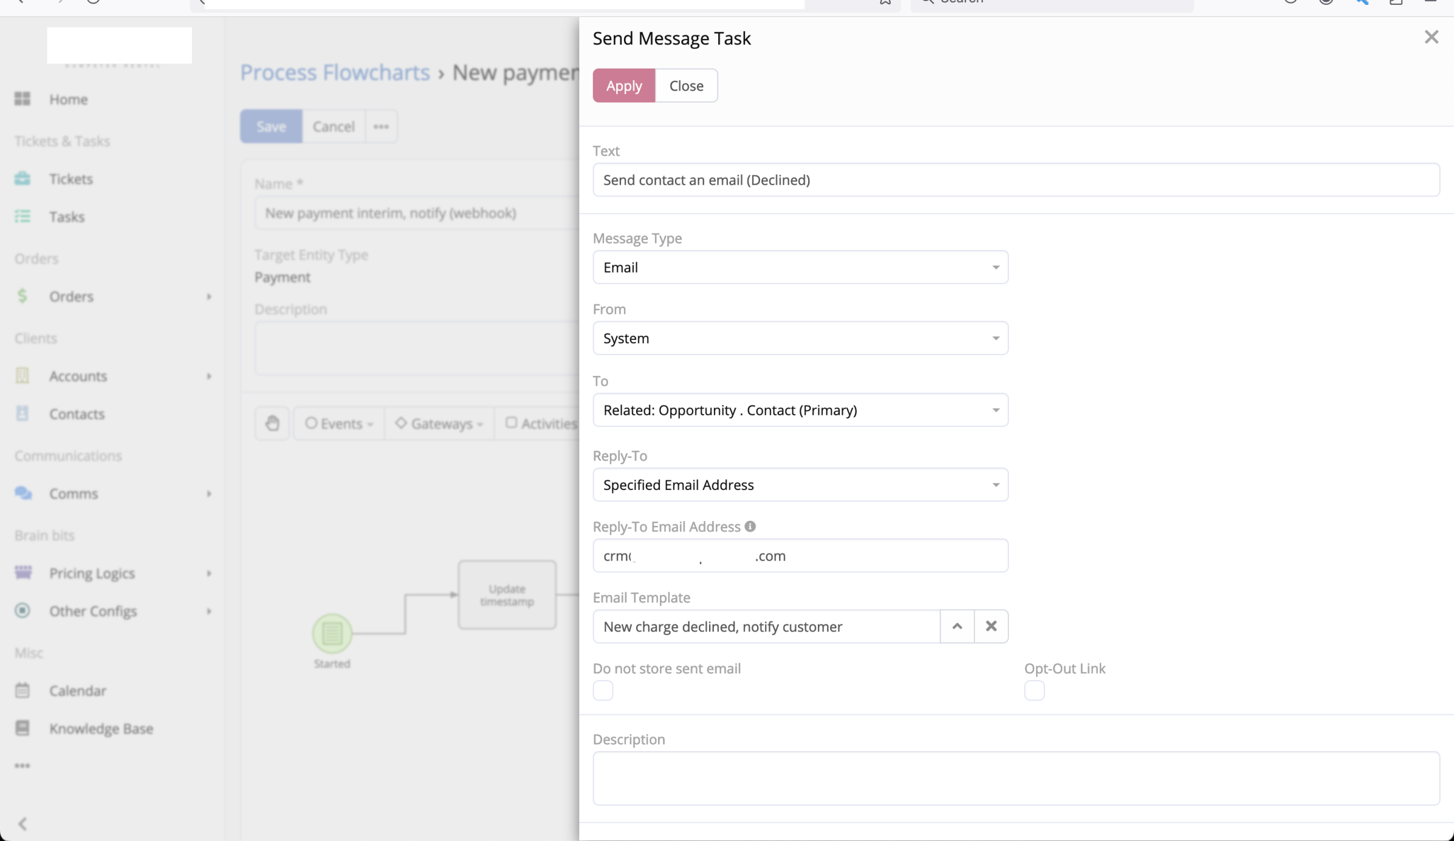Expand the Reply-To dropdown

point(800,485)
